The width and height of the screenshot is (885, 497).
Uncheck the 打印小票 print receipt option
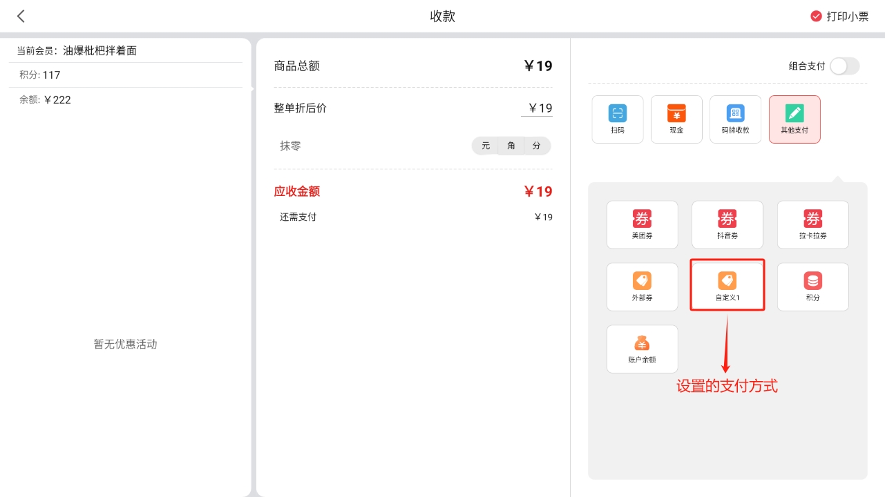tap(816, 17)
